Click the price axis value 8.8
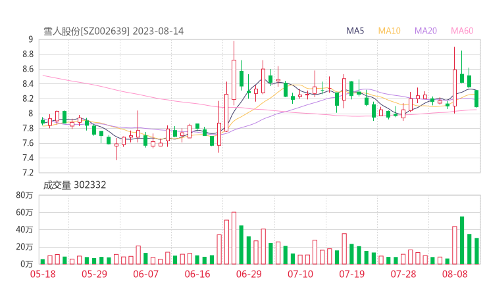 (x=28, y=55)
